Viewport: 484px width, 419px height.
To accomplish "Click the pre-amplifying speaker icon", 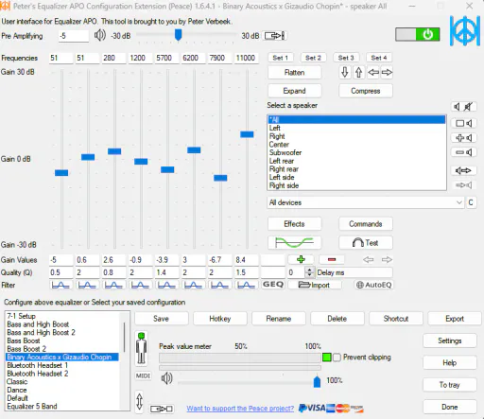I will click(100, 35).
